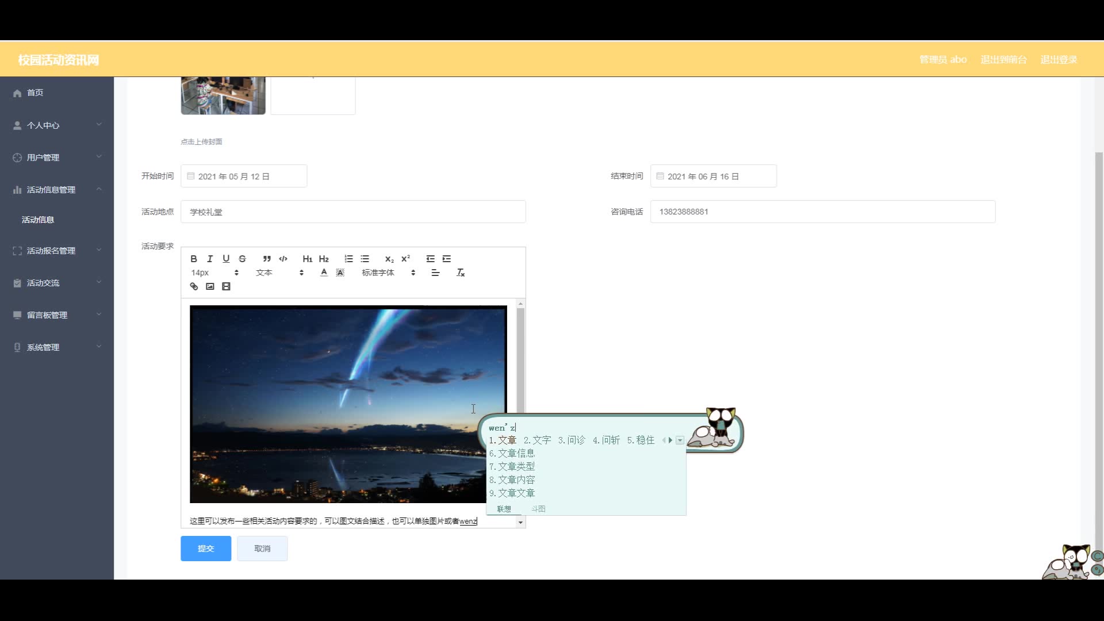The width and height of the screenshot is (1104, 621).
Task: Switch to 斗图 tab in IME
Action: [538, 509]
